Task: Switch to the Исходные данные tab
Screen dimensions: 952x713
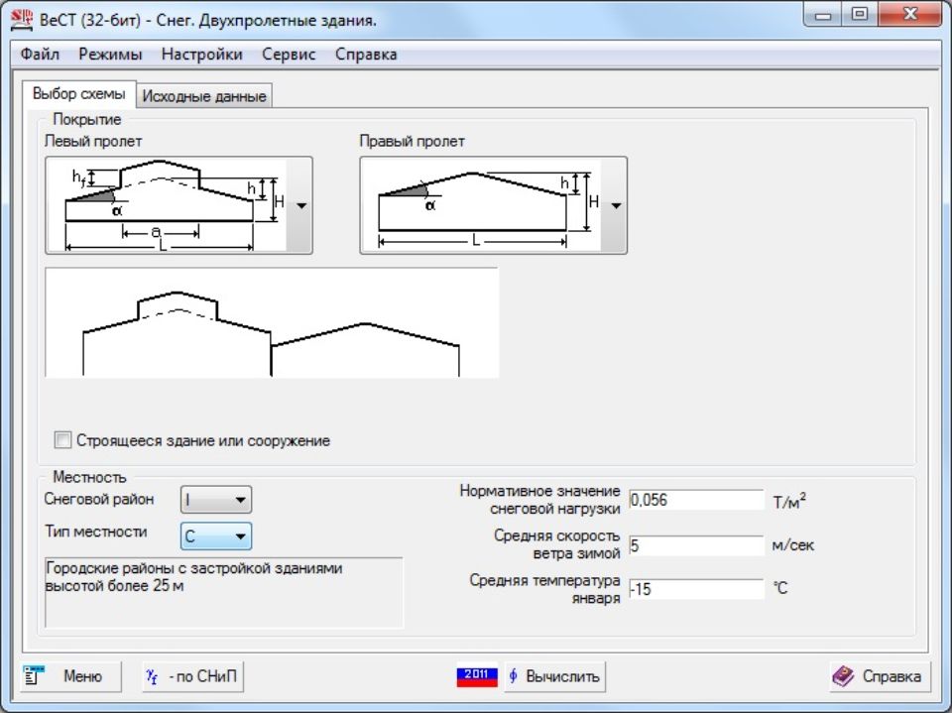Action: (x=203, y=96)
